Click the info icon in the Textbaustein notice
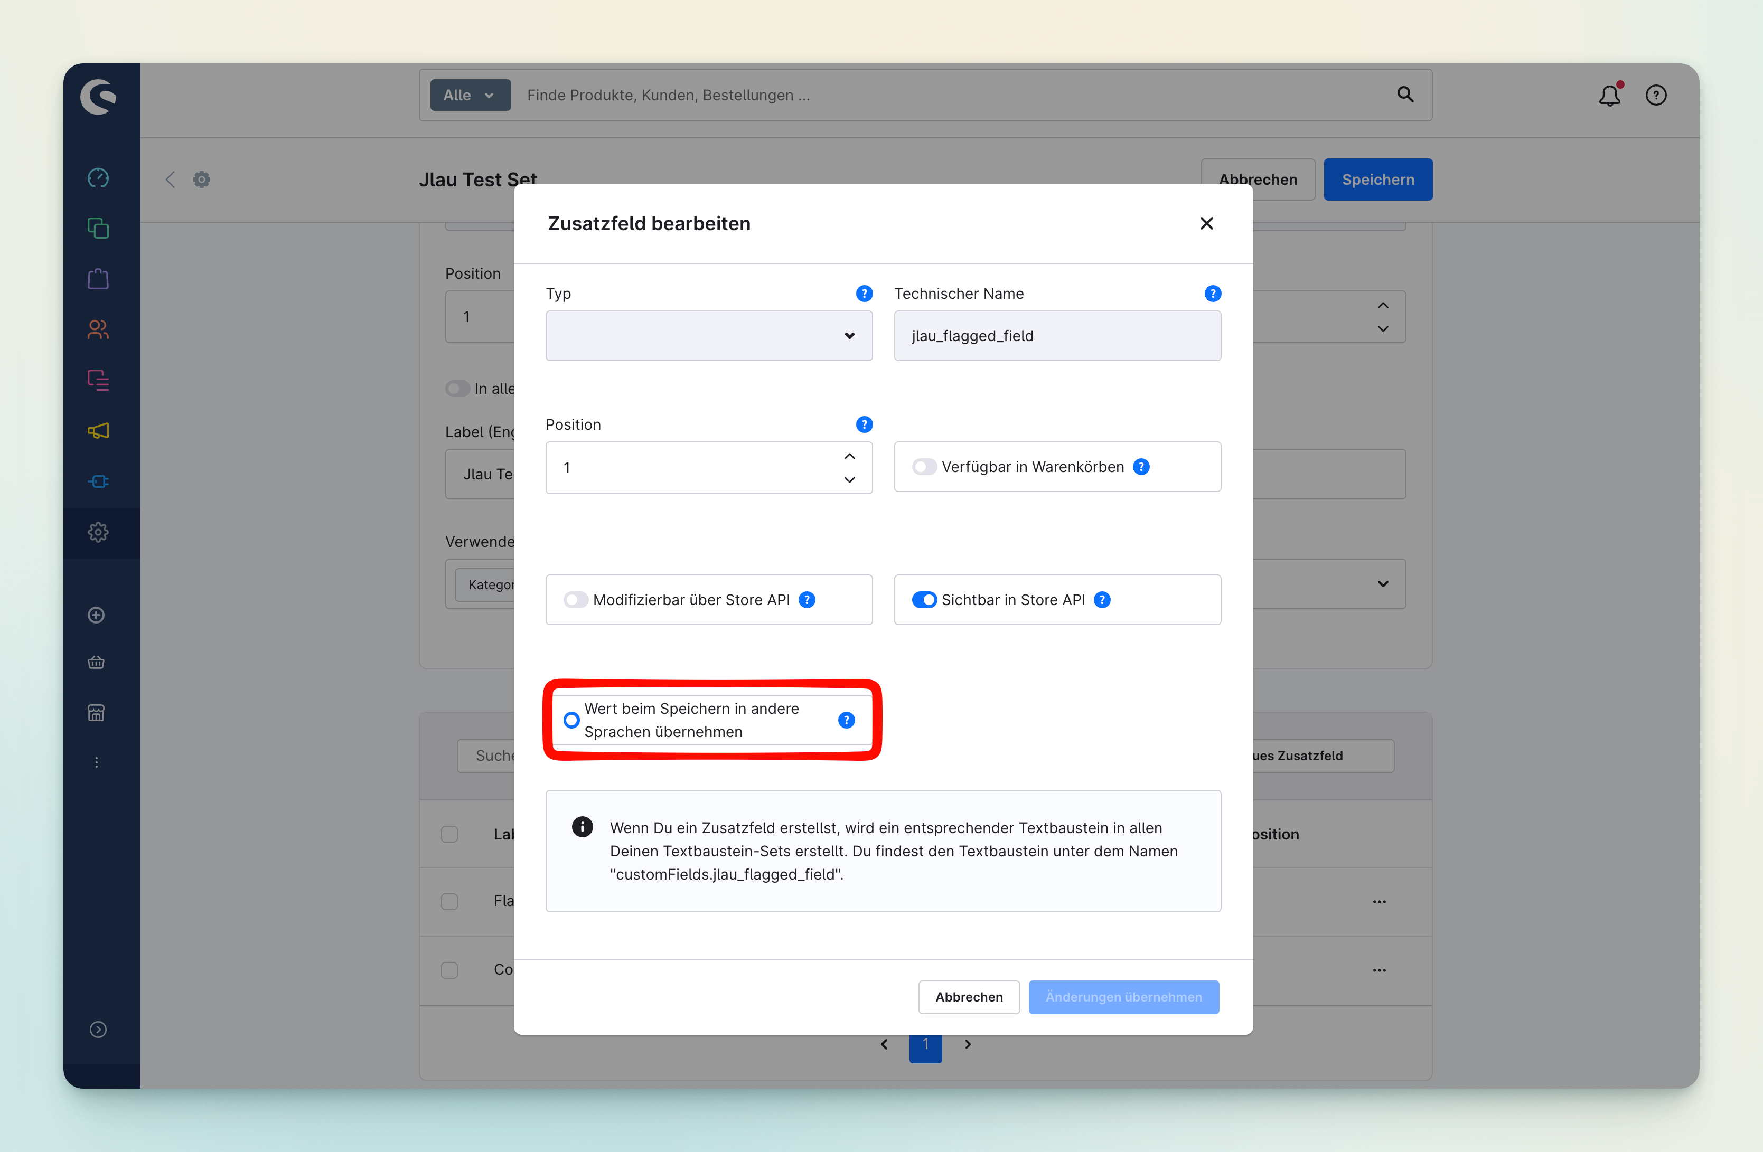Screen dimensions: 1763x1152 click(x=582, y=827)
